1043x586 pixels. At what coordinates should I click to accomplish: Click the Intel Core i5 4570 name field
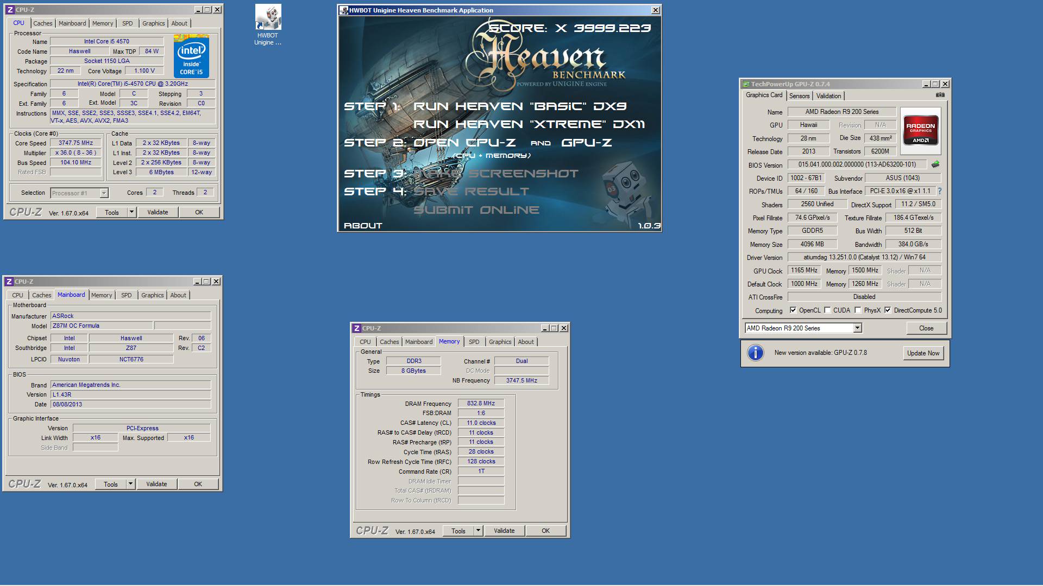click(x=106, y=41)
